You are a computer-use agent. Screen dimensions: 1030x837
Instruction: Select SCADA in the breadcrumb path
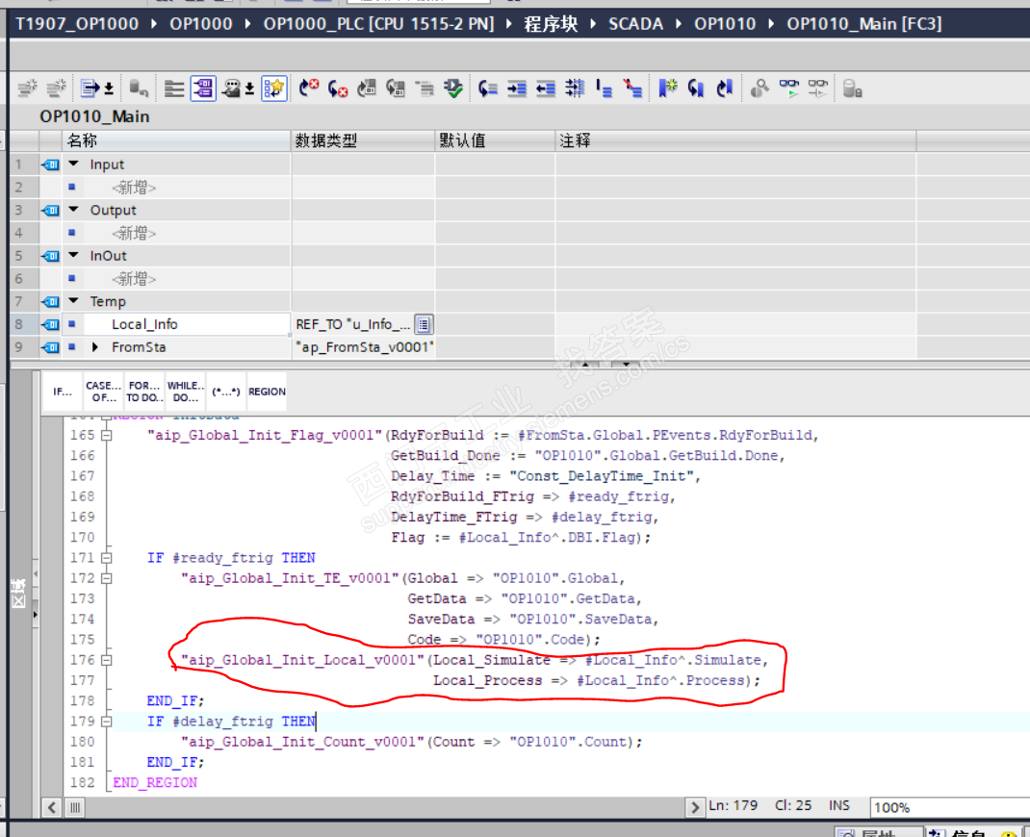[x=635, y=23]
